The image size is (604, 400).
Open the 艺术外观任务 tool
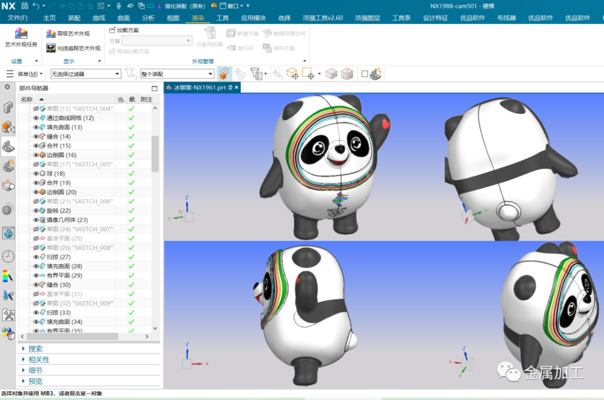(x=21, y=37)
